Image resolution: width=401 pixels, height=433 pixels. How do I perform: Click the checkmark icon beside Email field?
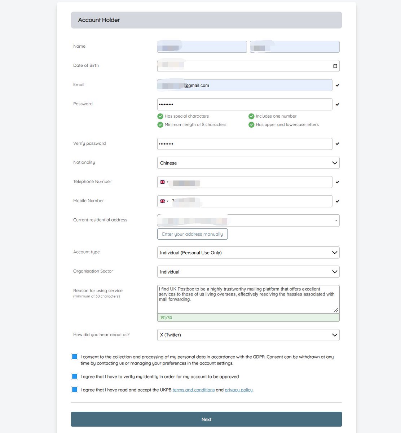pyautogui.click(x=338, y=86)
